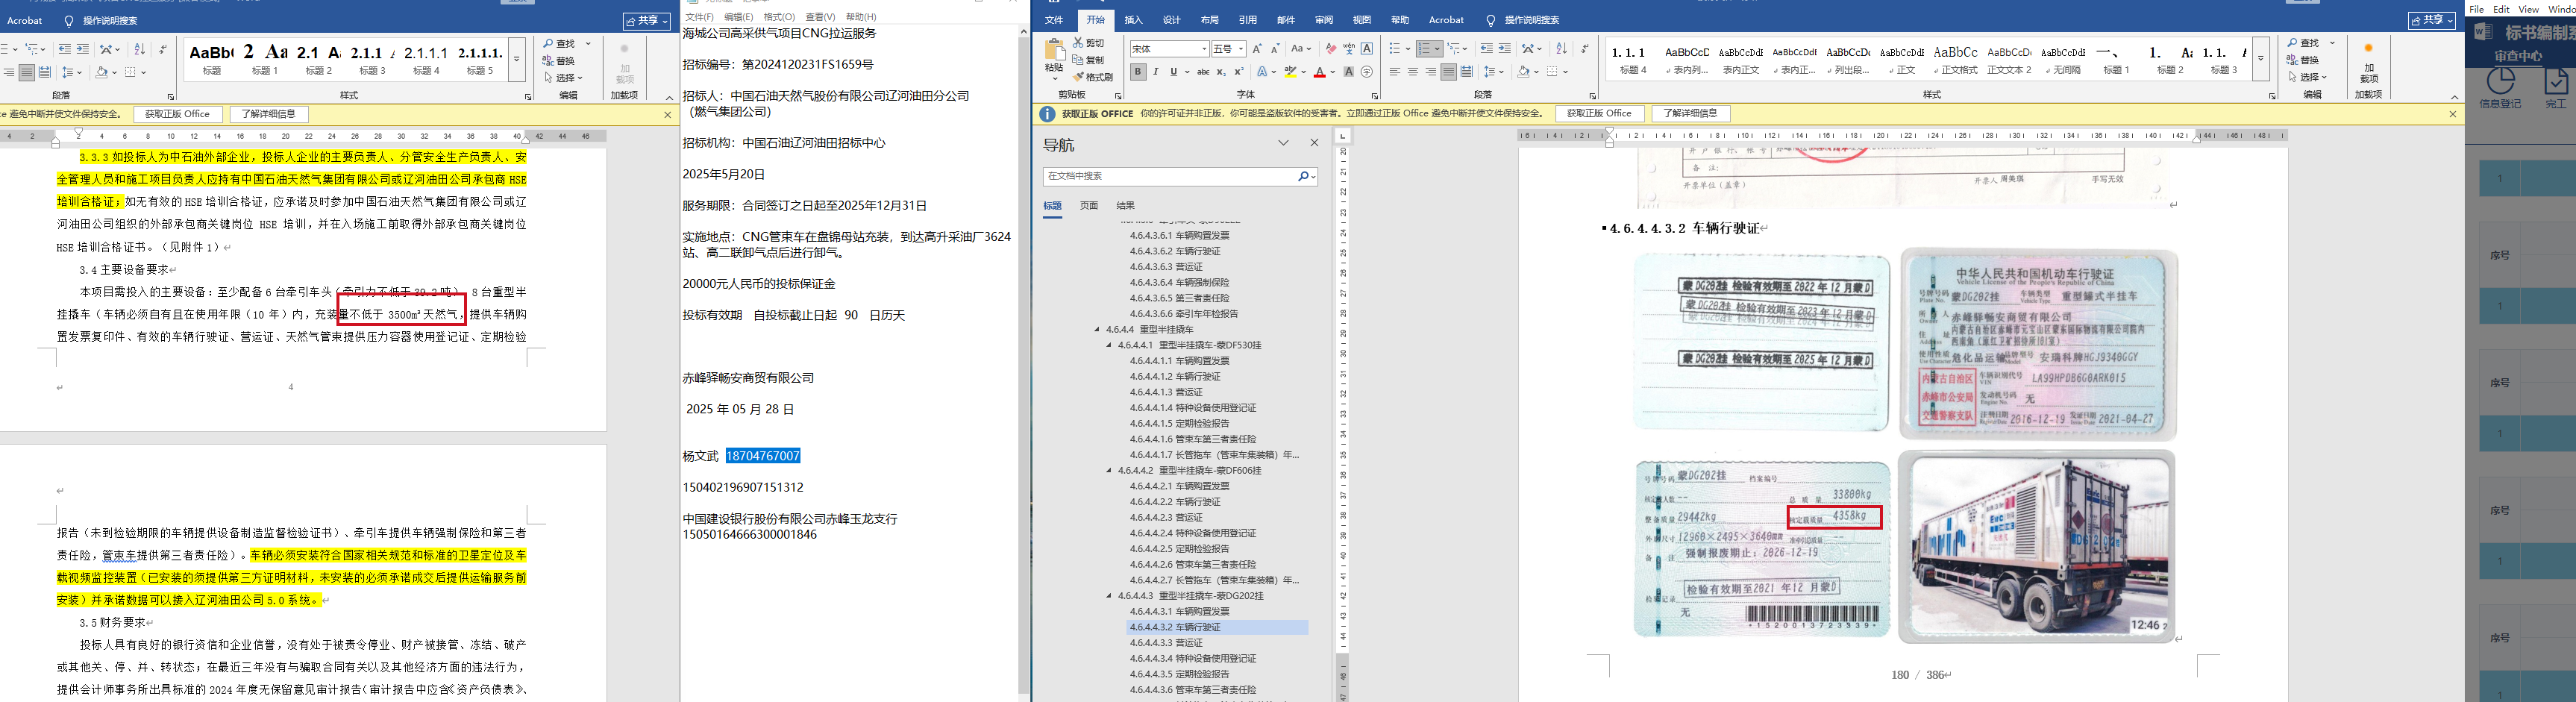Viewport: 2576px width, 702px height.
Task: Click Add-ins (加载项) in right Word ribbon
Action: (x=2369, y=62)
